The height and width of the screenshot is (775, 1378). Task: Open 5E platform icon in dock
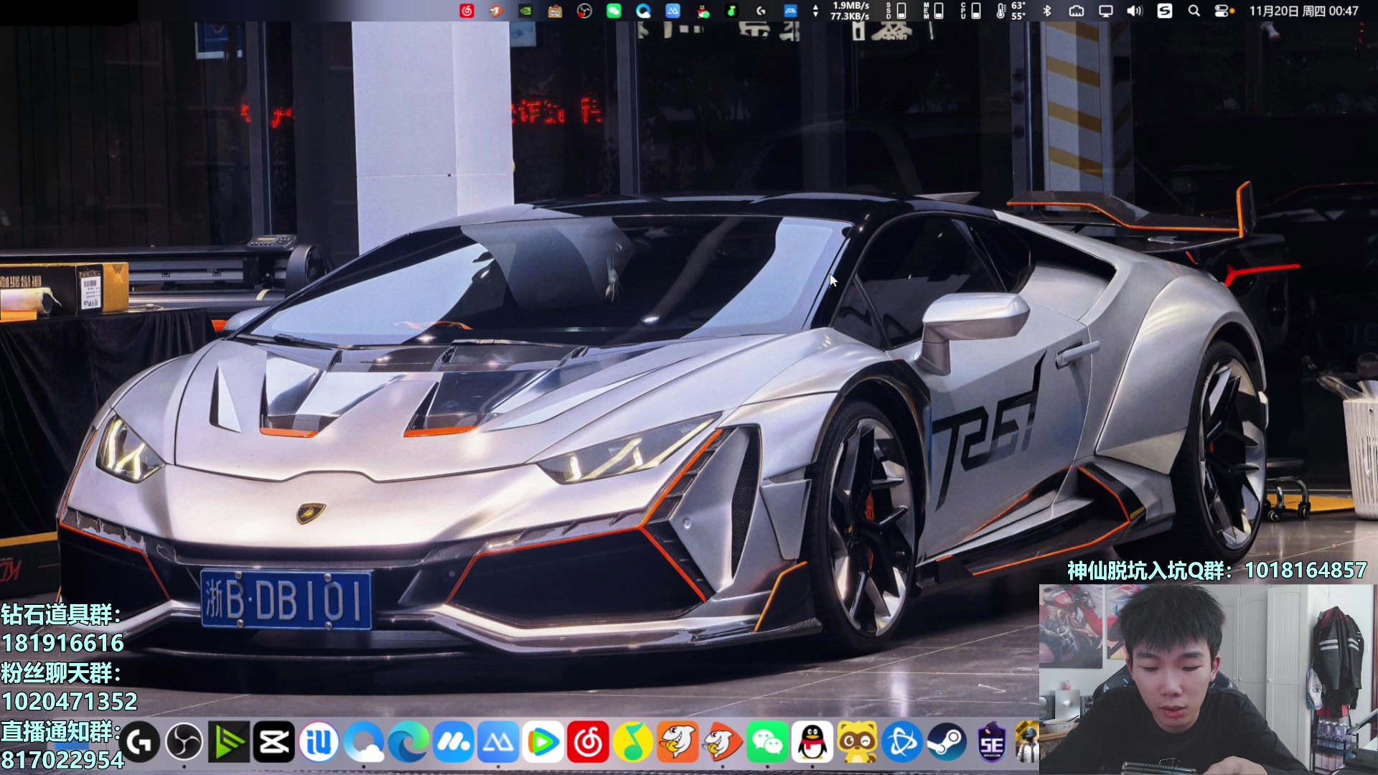click(x=991, y=742)
